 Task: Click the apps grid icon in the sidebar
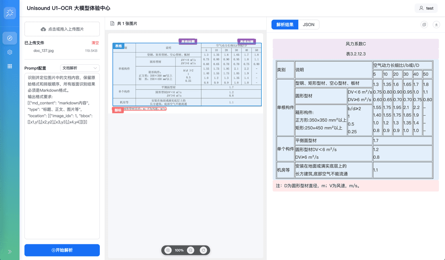pos(10,67)
